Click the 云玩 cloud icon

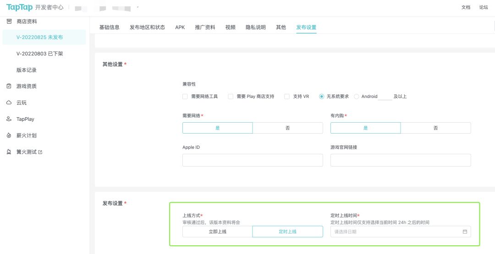pos(9,103)
